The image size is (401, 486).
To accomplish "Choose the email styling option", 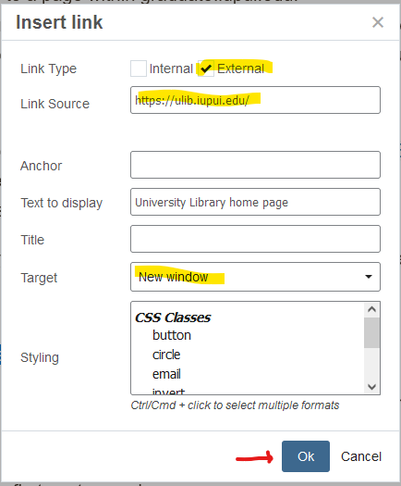I will (x=166, y=374).
